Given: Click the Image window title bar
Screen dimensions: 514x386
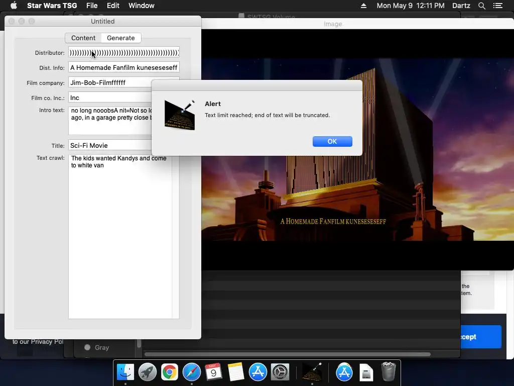Looking at the screenshot, I should 357,24.
